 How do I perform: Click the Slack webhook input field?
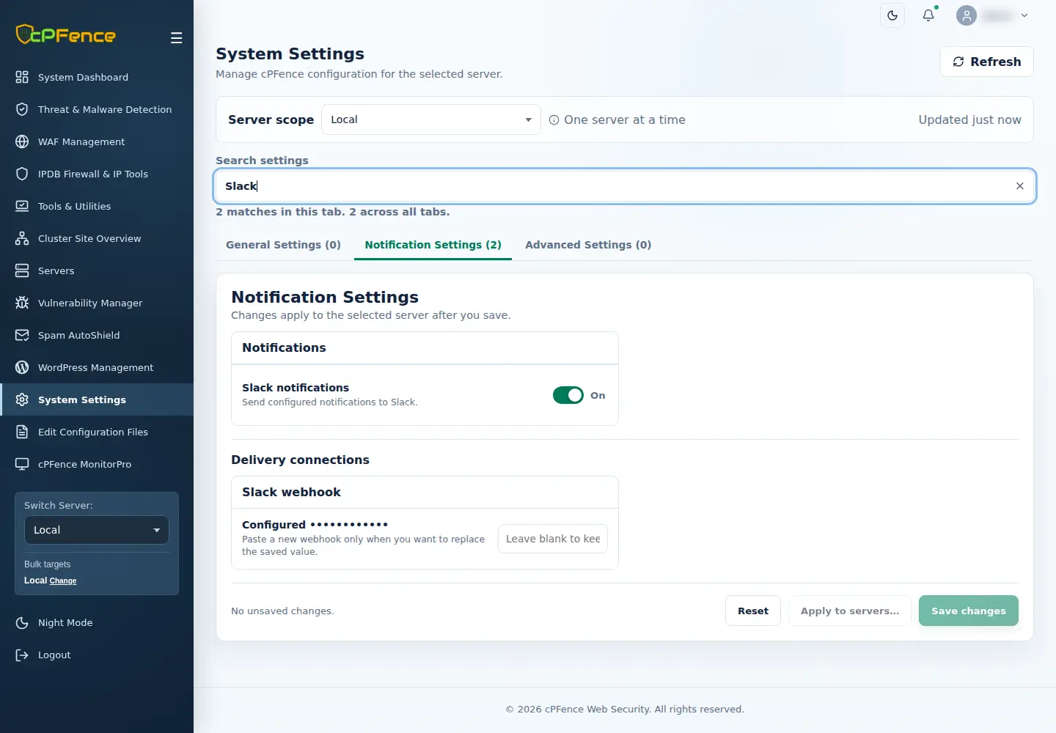coord(553,539)
